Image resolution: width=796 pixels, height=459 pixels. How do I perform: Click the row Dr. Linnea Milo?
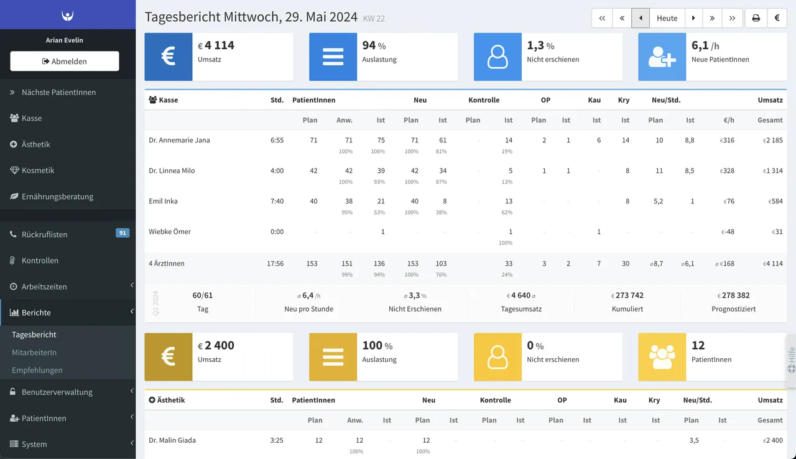coord(466,175)
